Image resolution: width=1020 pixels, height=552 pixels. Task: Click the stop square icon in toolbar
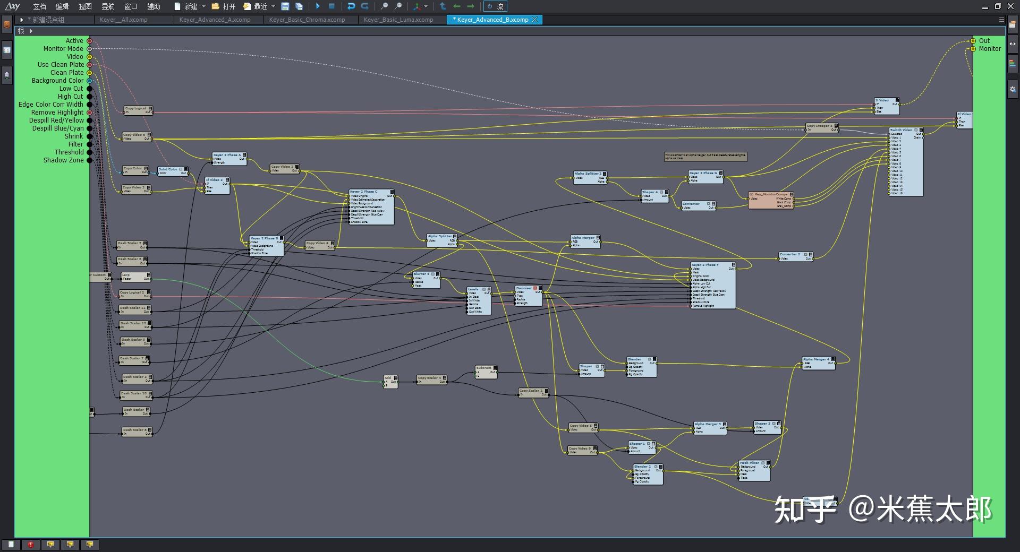(331, 6)
